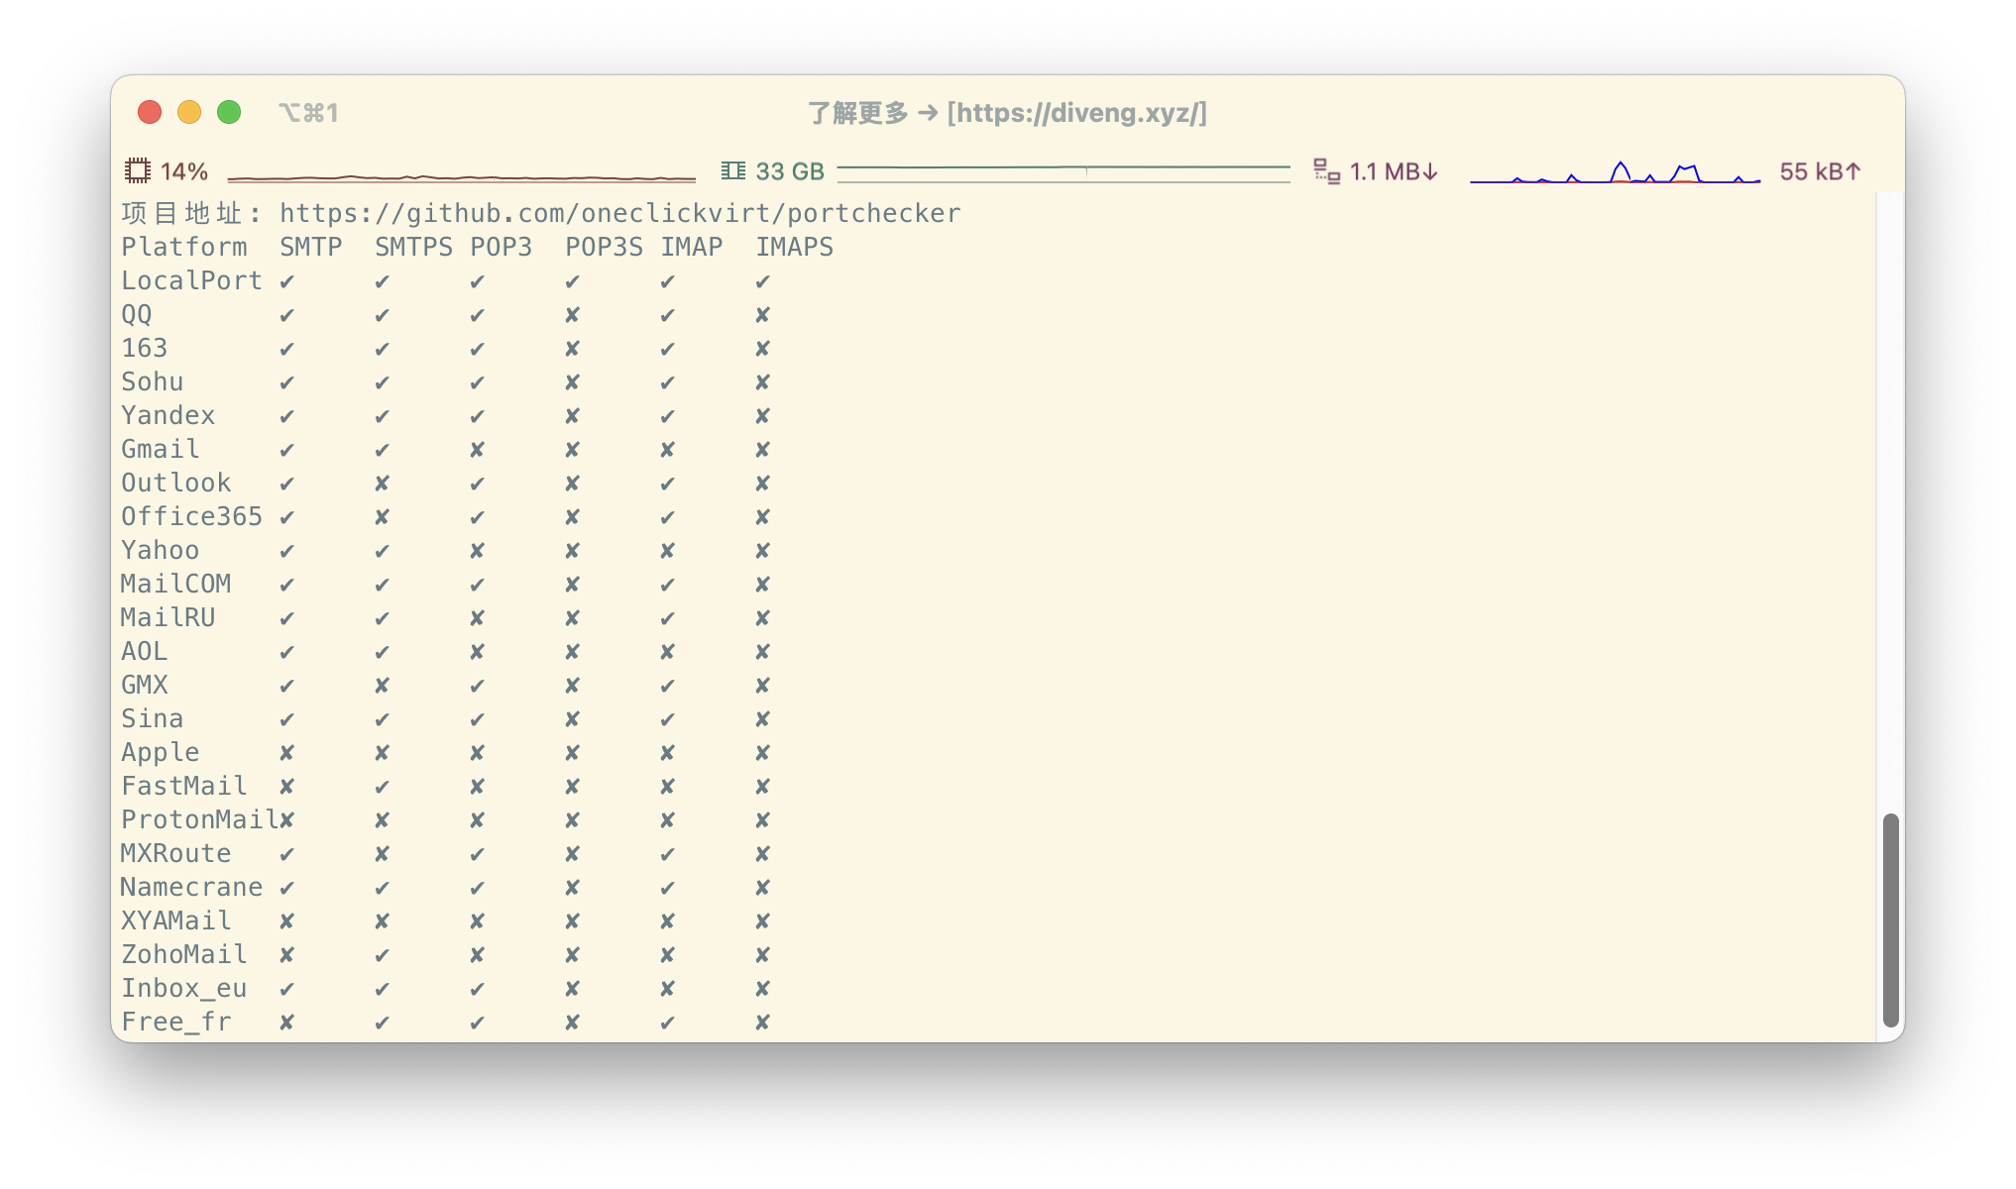Click the ProtonMail row label
The image size is (2016, 1189).
(x=200, y=819)
